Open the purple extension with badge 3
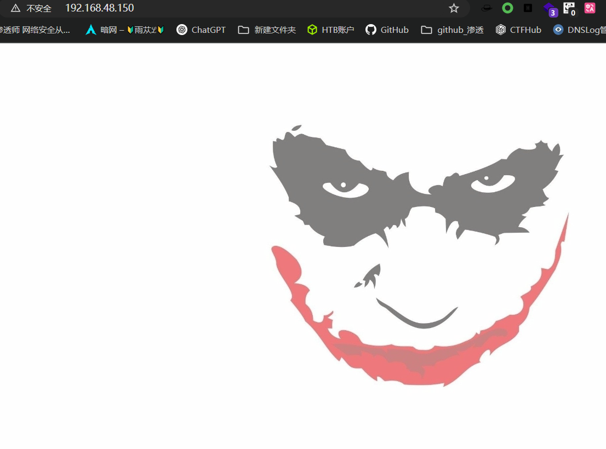This screenshot has height=449, width=606. coord(550,9)
